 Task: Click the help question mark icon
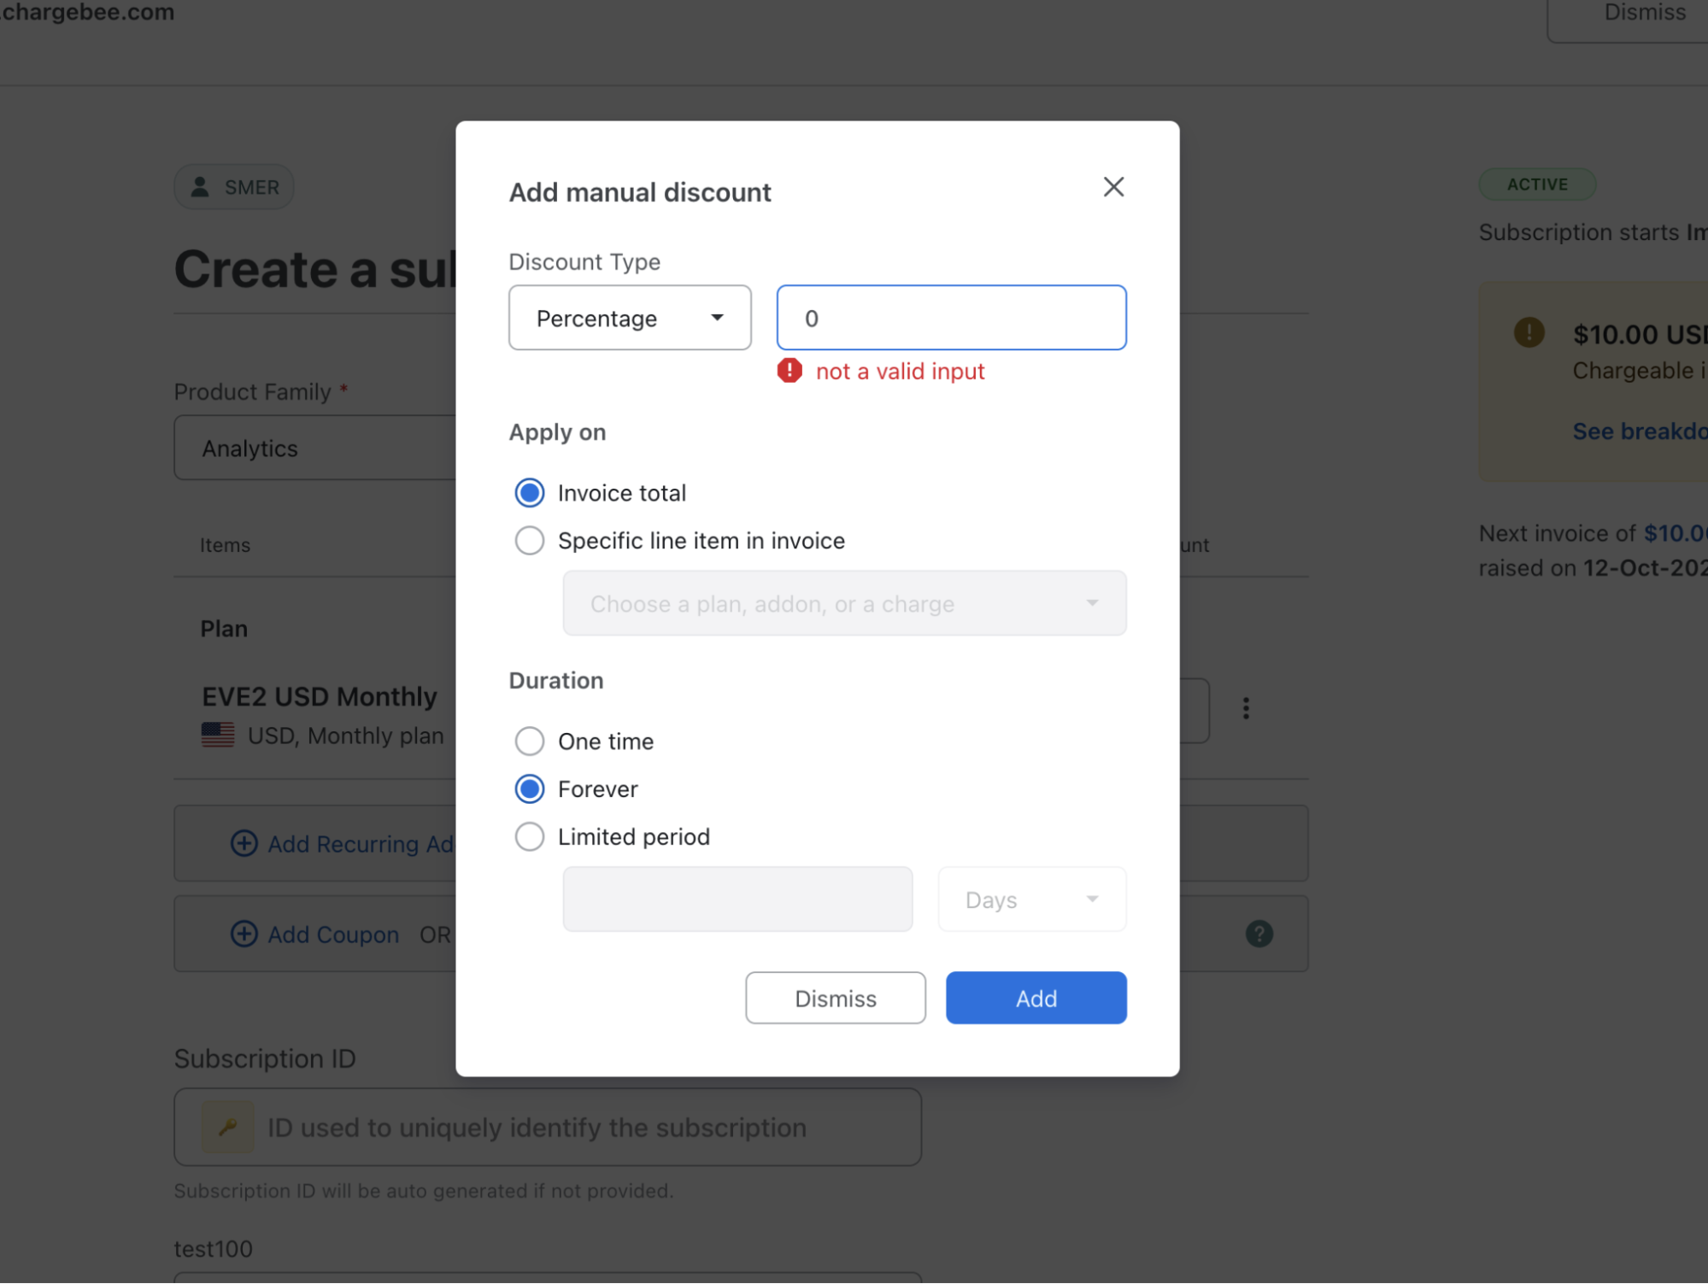[x=1258, y=933]
